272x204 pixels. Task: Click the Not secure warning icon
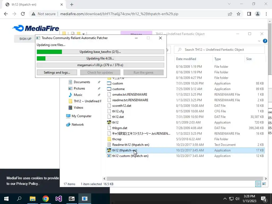point(33,14)
